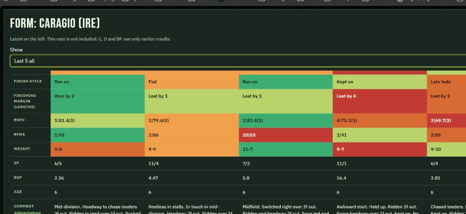Click the 'Finish Style' row label

[x=28, y=81]
